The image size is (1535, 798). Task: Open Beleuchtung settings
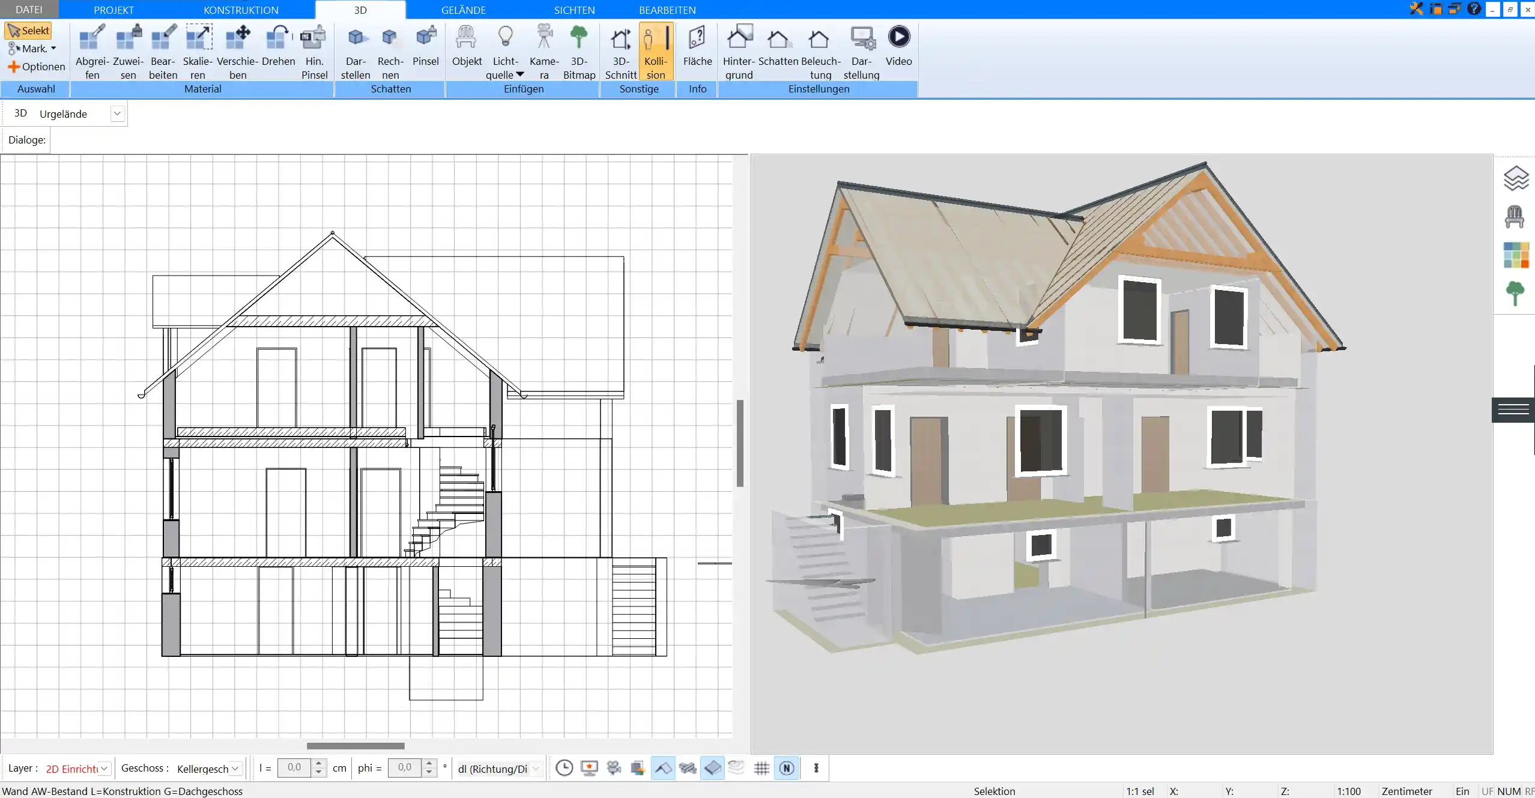pos(820,52)
